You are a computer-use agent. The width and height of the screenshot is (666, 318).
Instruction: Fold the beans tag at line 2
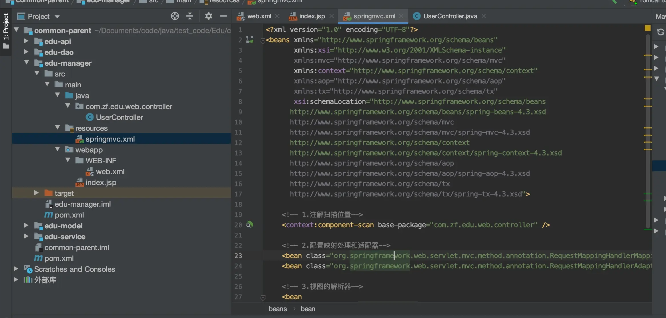pos(263,41)
